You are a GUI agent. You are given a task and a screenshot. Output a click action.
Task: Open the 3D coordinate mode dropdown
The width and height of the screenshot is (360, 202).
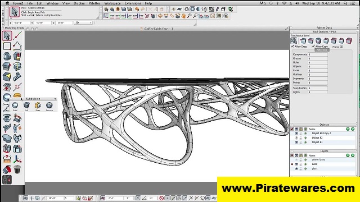coord(83,22)
